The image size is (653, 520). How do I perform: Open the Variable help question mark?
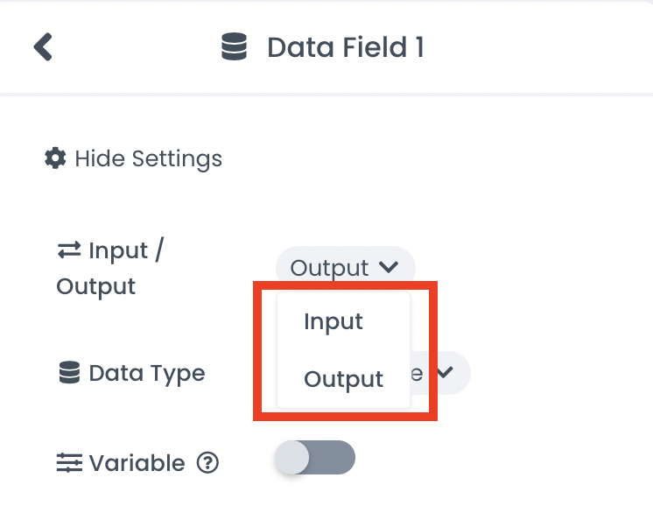[x=207, y=463]
